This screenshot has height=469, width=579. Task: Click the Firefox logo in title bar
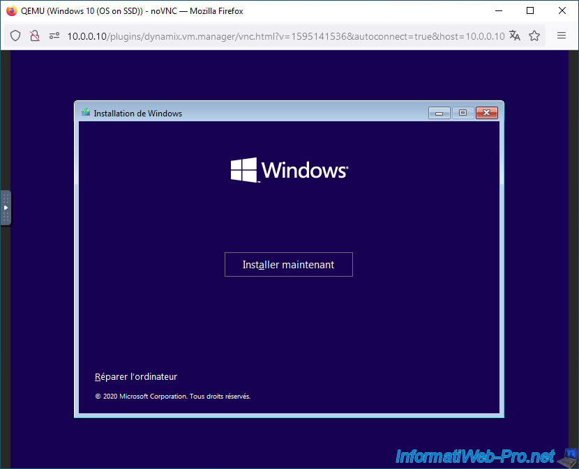click(x=11, y=10)
